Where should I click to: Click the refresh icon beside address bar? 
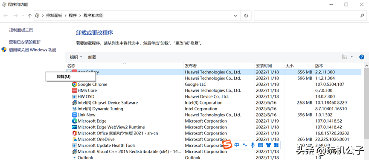pos(246,16)
